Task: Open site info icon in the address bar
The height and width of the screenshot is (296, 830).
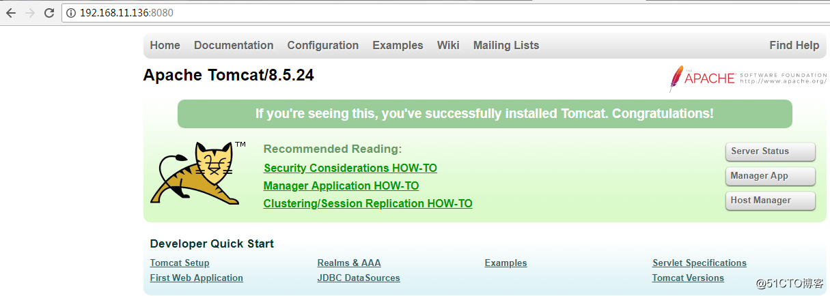Action: [72, 13]
